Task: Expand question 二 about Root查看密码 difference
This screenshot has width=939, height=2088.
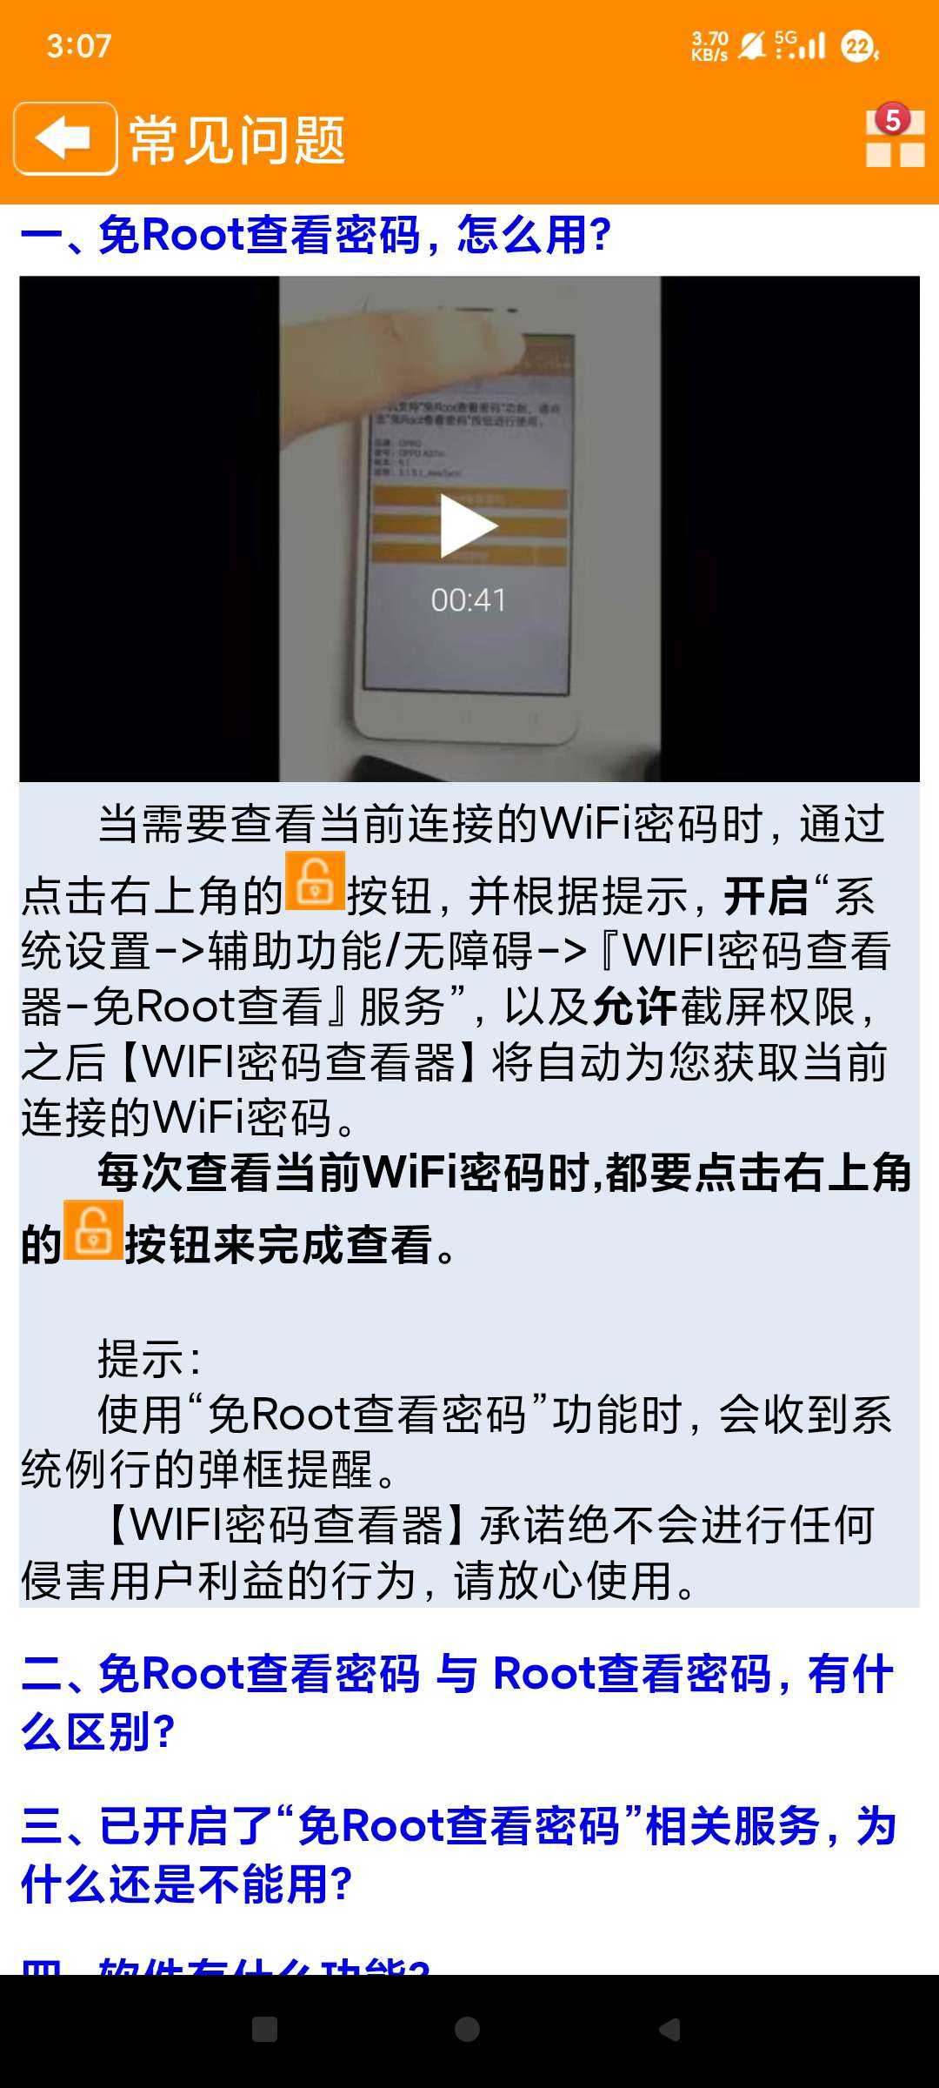Action: click(456, 1702)
